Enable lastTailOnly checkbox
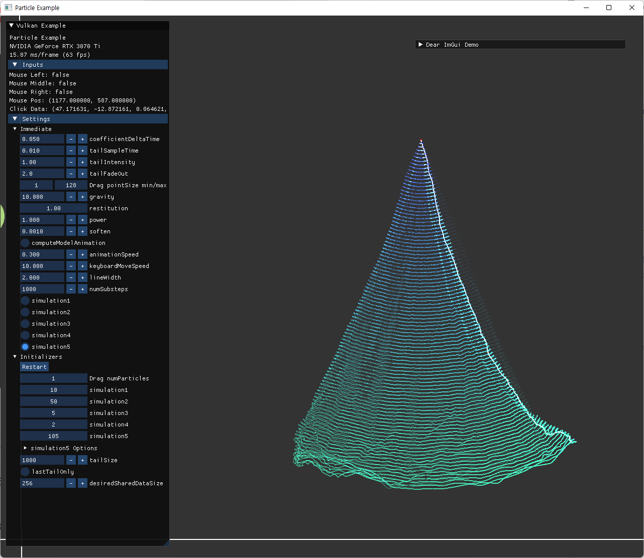Screen dimensions: 644x558 (x=25, y=472)
